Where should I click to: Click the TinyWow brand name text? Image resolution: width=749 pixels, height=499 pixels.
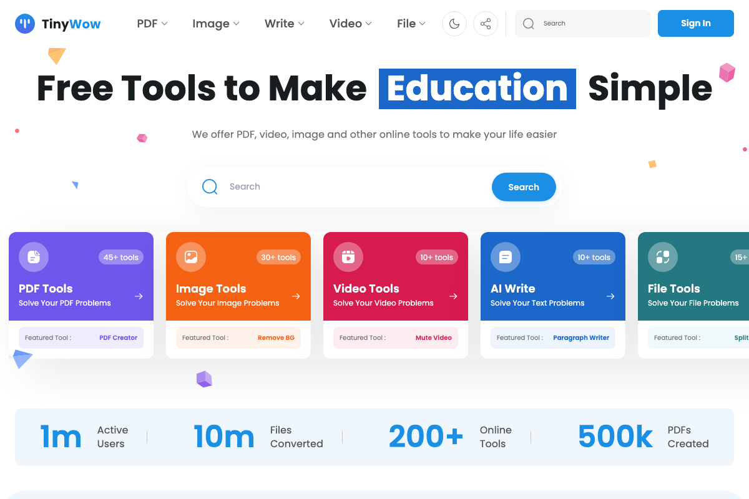[71, 24]
